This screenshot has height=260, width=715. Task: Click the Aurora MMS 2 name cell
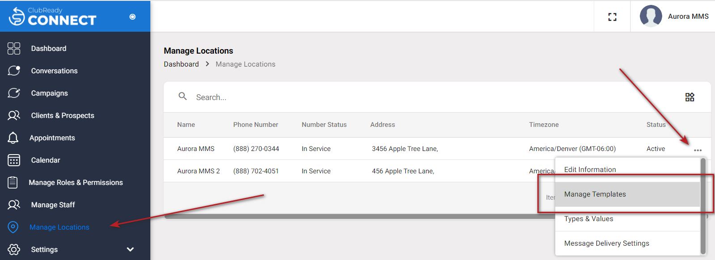(x=199, y=171)
